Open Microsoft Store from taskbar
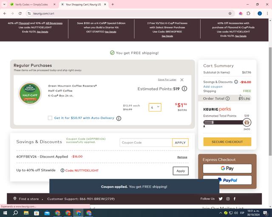The height and width of the screenshot is (217, 272). click(37, 213)
